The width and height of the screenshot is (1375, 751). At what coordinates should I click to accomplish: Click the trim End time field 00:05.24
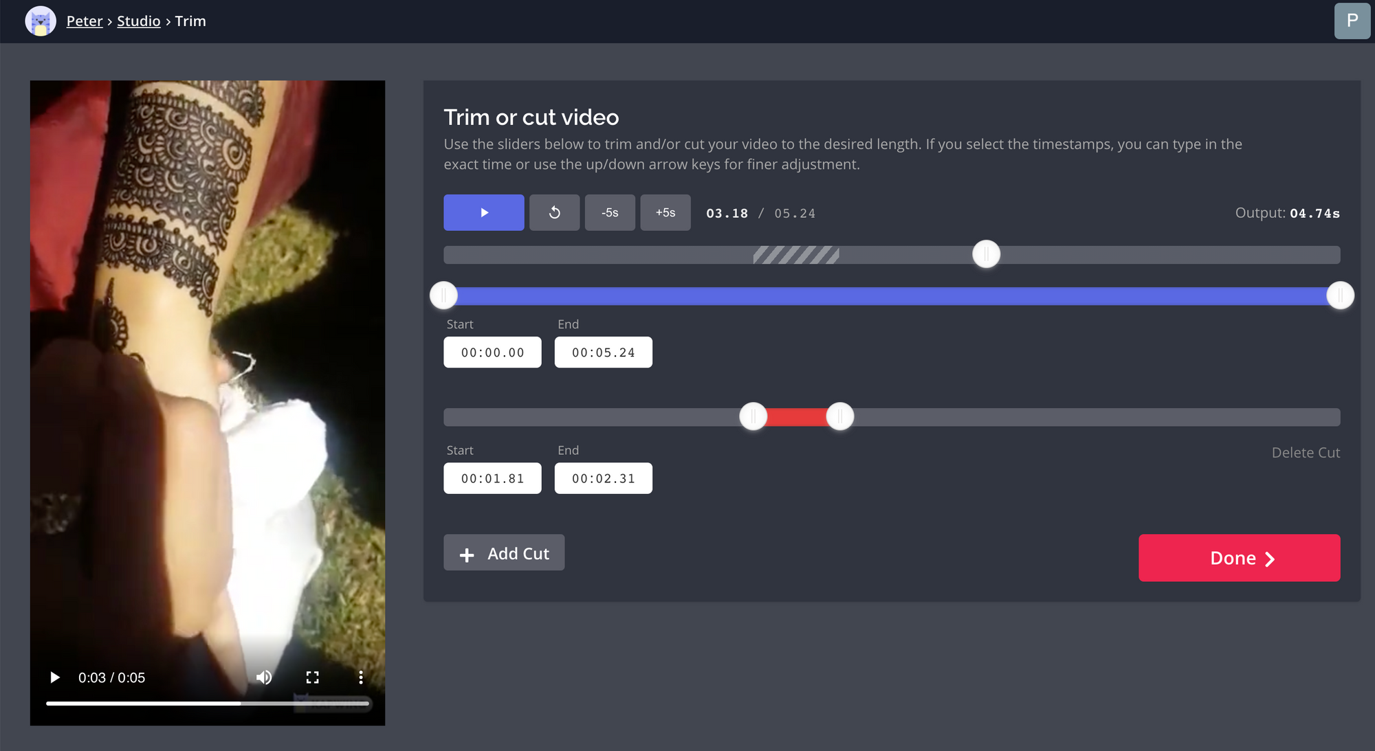coord(603,352)
